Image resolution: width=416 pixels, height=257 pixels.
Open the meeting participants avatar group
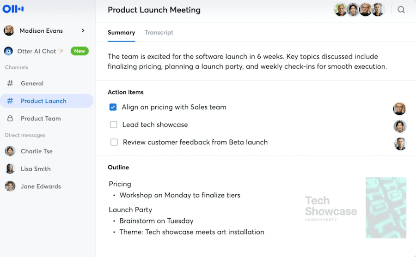[359, 10]
